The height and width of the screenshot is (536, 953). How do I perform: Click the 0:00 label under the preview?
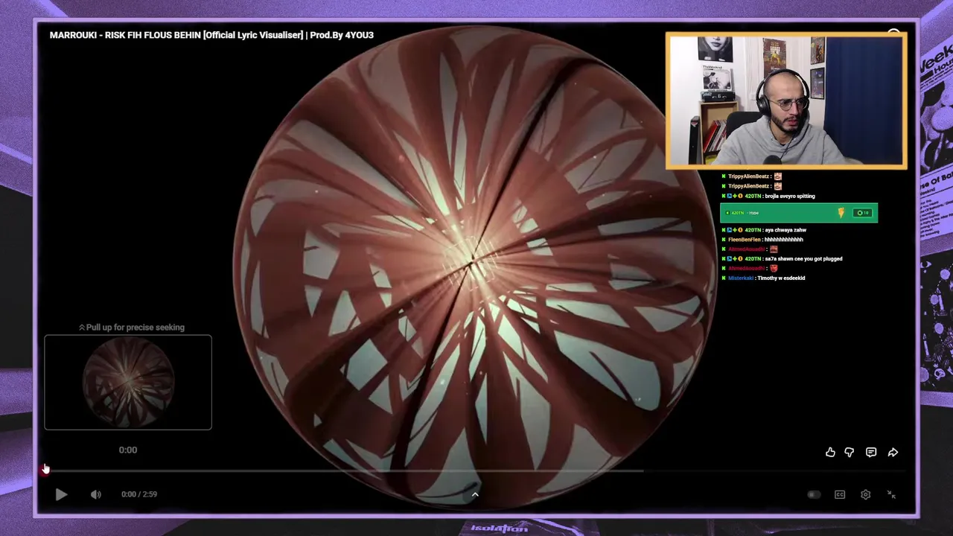128,450
